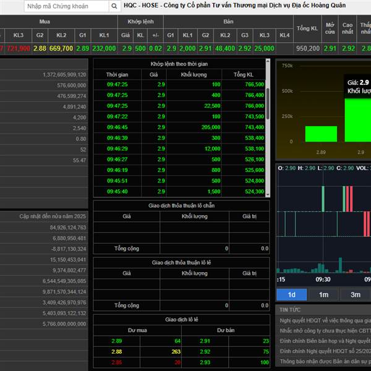The image size is (371, 371).
Task: Click the Khối lượng header in matched orders
Action: click(194, 75)
